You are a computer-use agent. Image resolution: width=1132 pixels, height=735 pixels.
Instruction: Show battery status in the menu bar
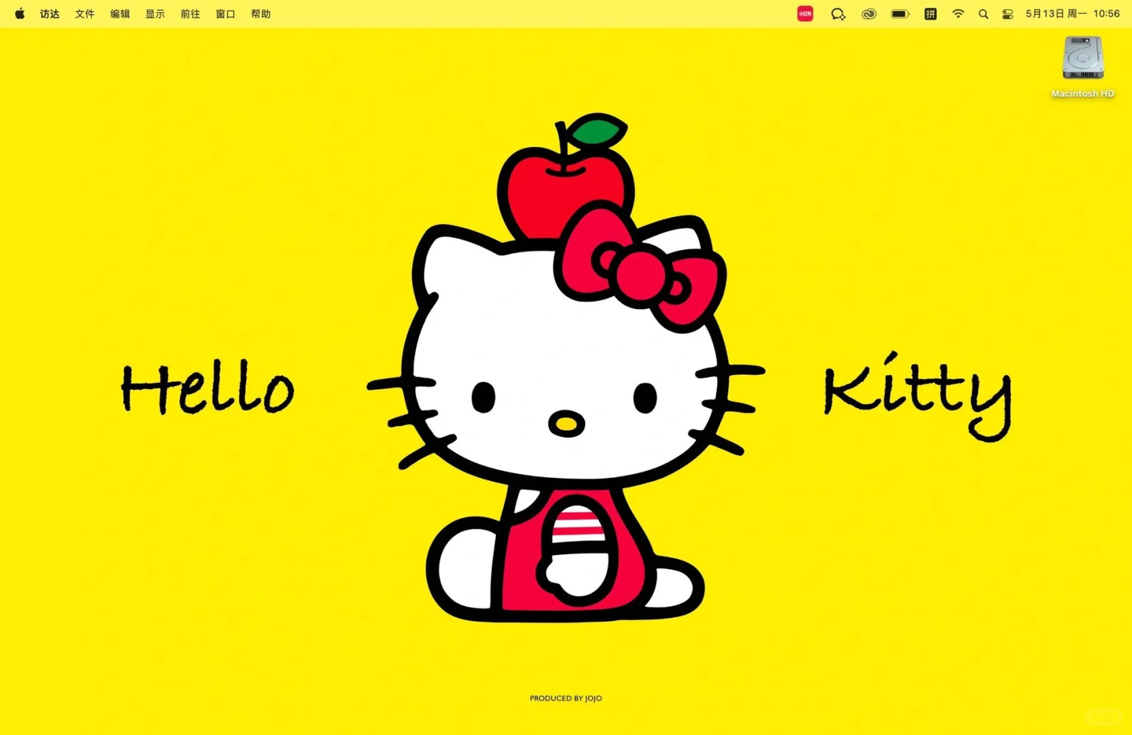(900, 14)
